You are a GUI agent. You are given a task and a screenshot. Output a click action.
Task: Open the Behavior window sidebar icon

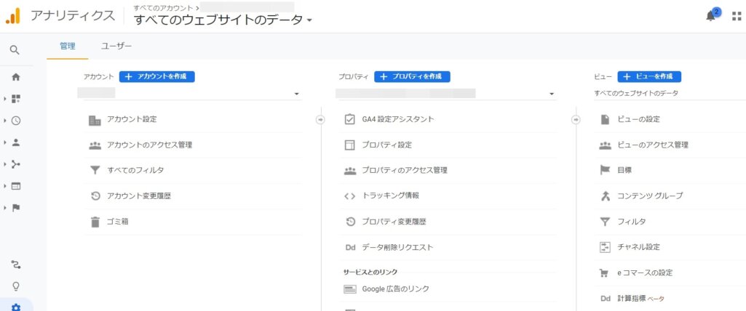click(x=16, y=186)
